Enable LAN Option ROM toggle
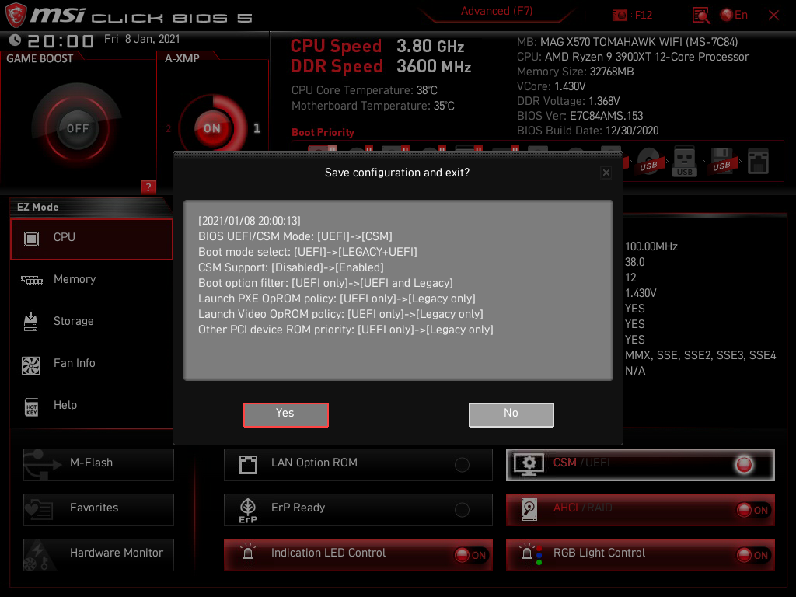Viewport: 796px width, 597px height. (x=462, y=465)
